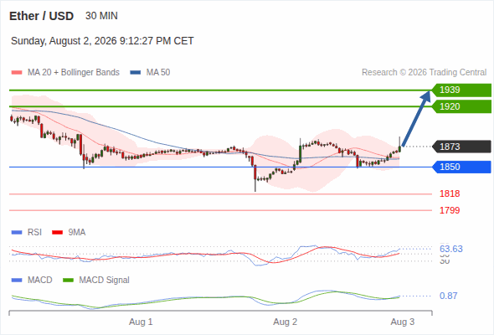Click the 63.63 RSI value readout
494x335 pixels.
pos(451,249)
